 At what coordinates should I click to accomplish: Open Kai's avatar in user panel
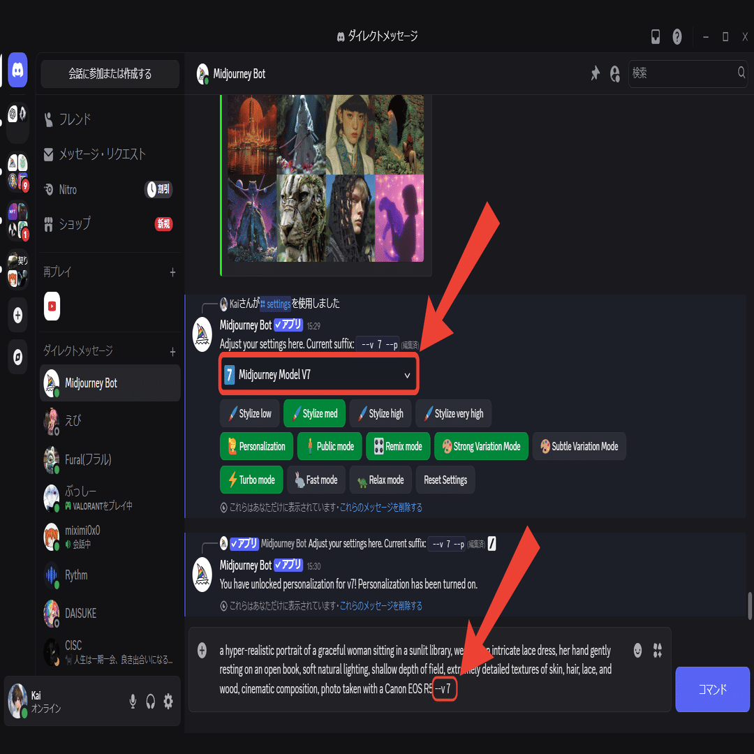(x=17, y=701)
